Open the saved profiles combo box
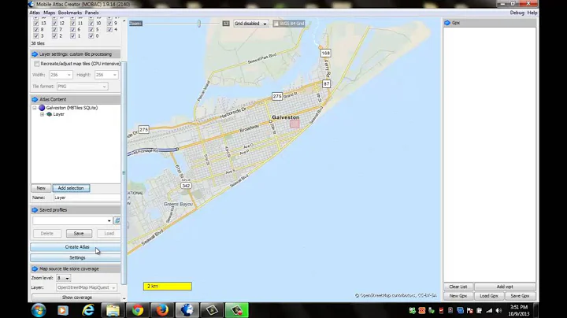Image resolution: width=567 pixels, height=318 pixels. click(x=72, y=220)
